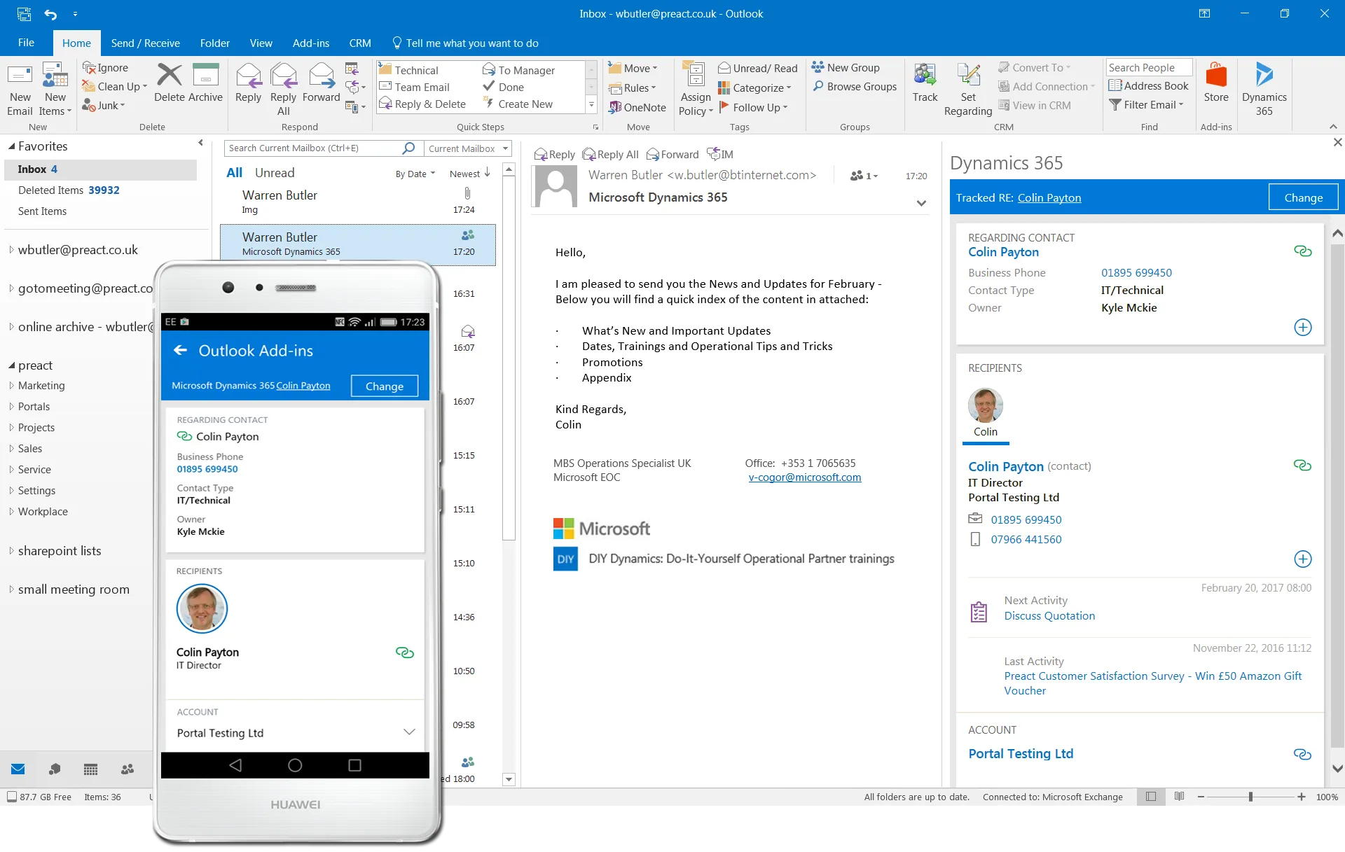Click the Archive icon in the ribbon
1345x852 pixels.
(x=206, y=76)
